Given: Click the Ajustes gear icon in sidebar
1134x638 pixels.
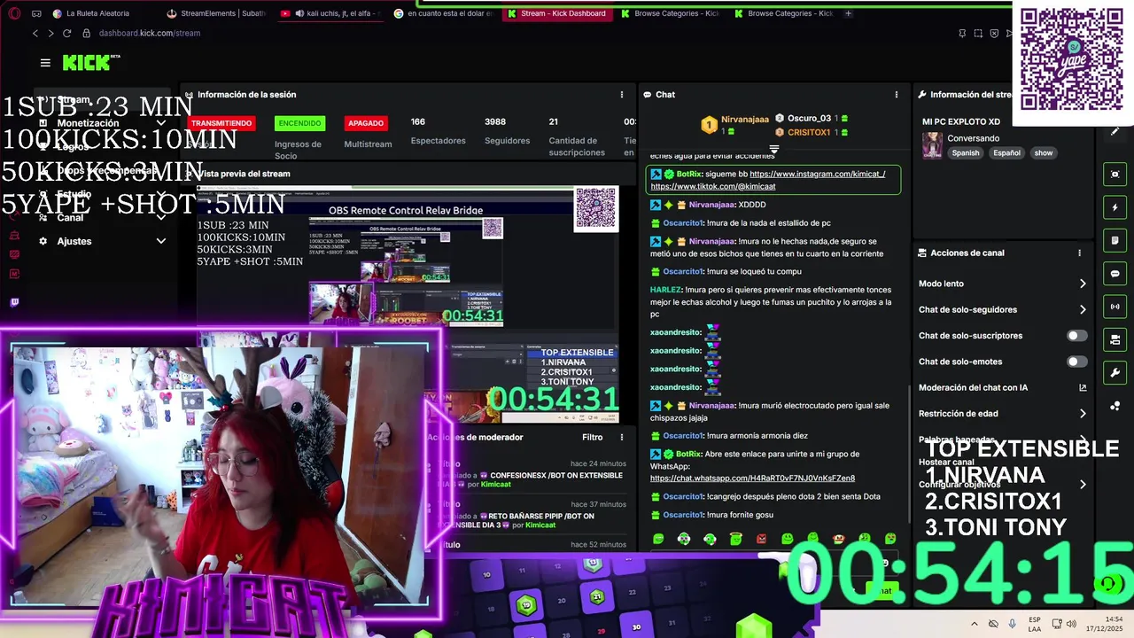Looking at the screenshot, I should click(43, 241).
